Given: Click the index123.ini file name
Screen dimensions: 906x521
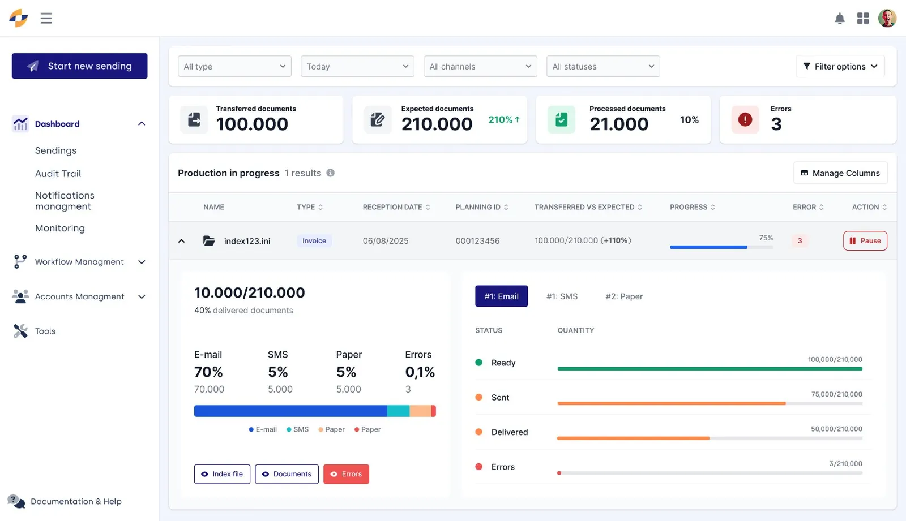Looking at the screenshot, I should pyautogui.click(x=247, y=241).
